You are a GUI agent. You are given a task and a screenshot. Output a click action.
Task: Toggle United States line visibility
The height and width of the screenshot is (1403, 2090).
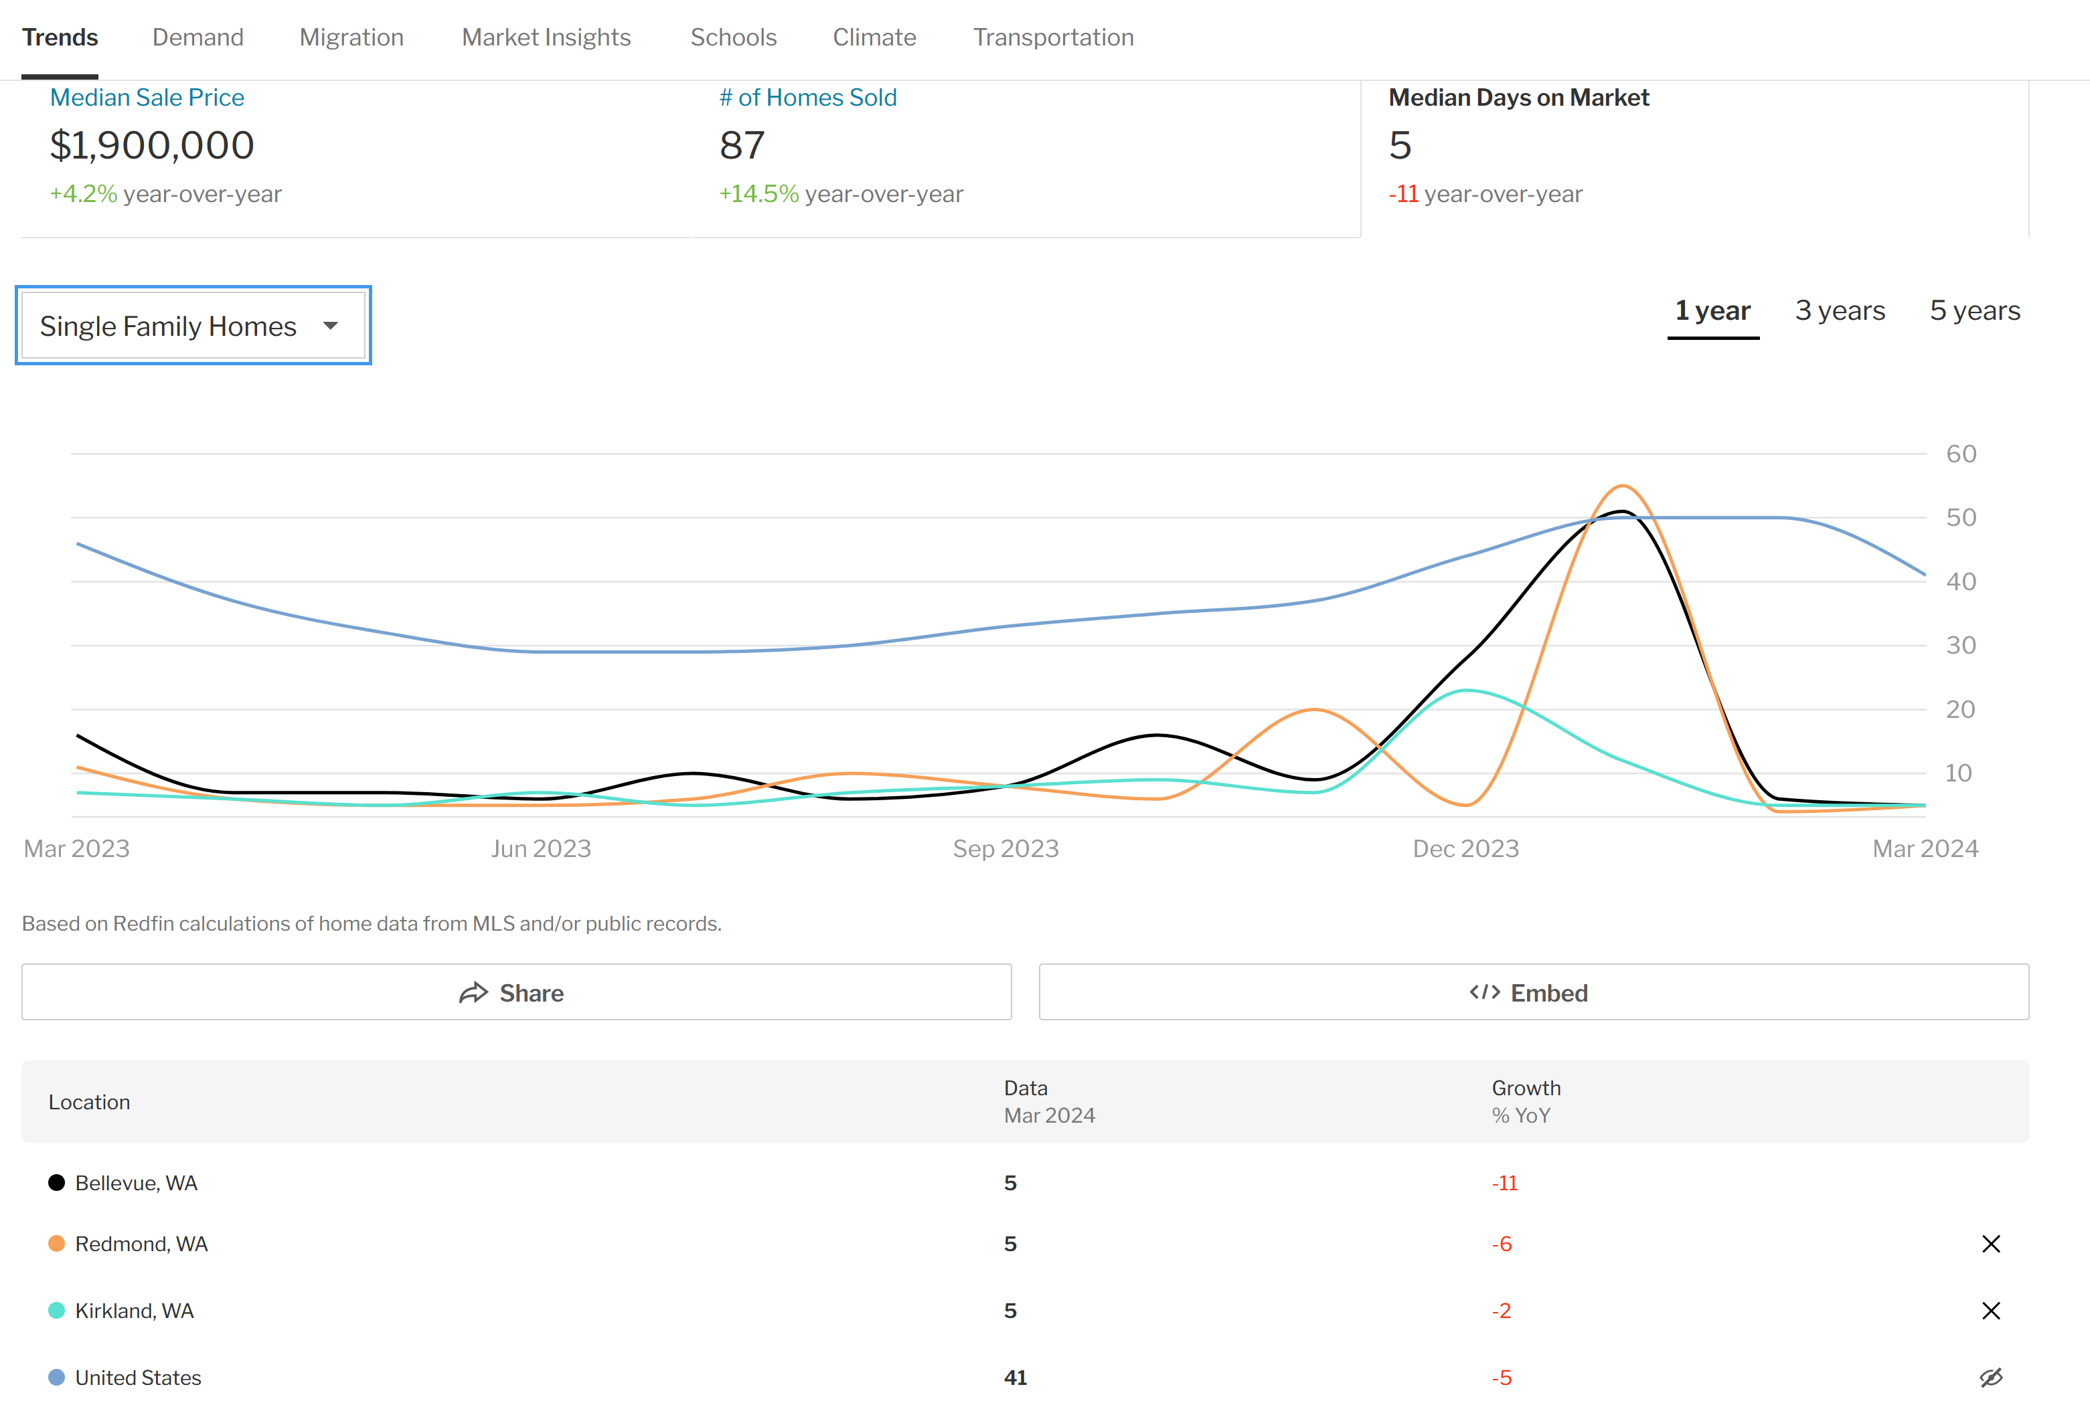pos(1991,1378)
